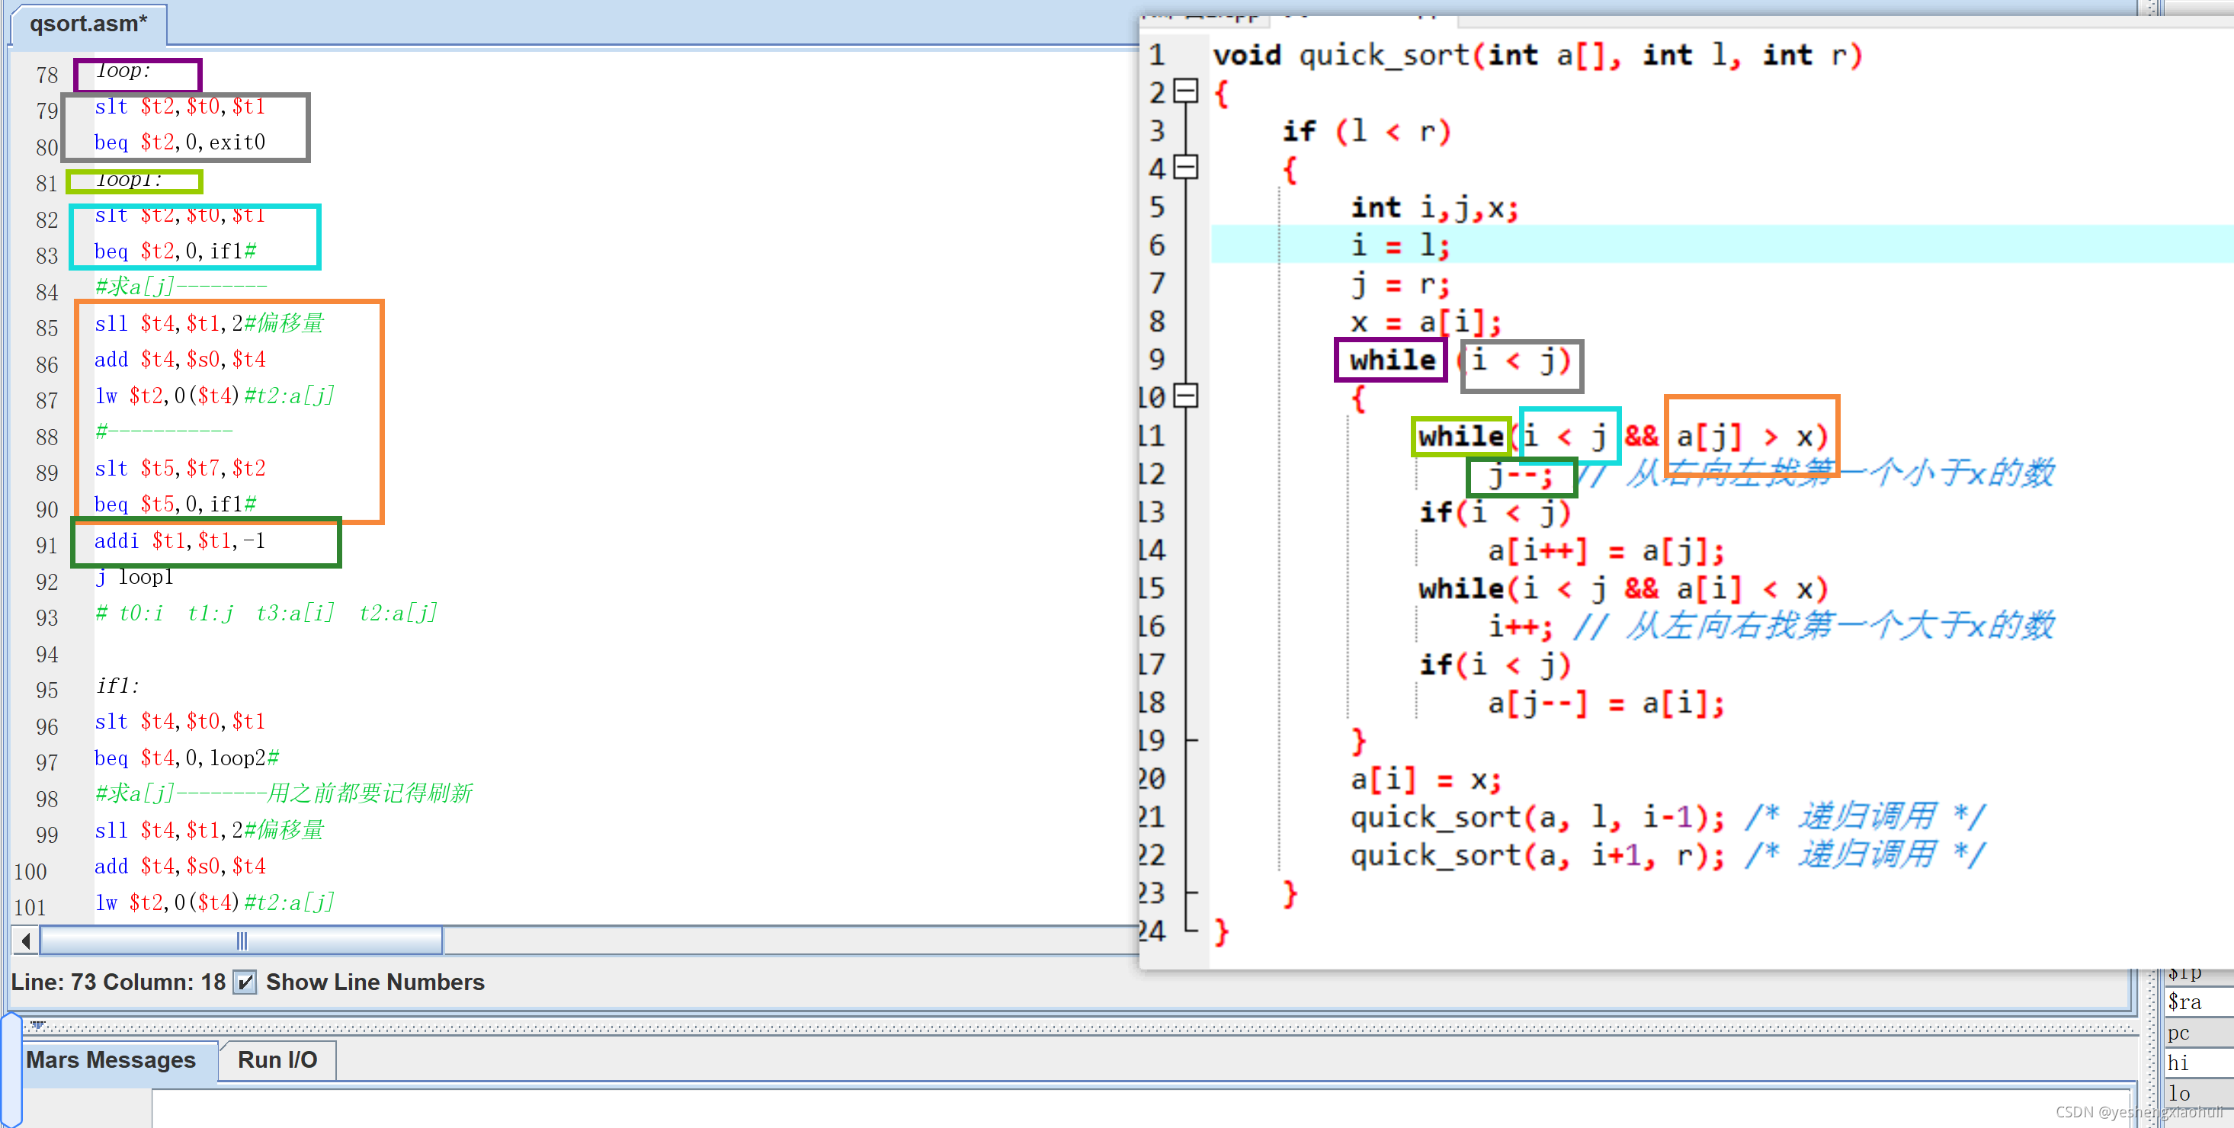This screenshot has height=1128, width=2234.
Task: Click the 'if1:' label on line 95
Action: click(x=117, y=686)
